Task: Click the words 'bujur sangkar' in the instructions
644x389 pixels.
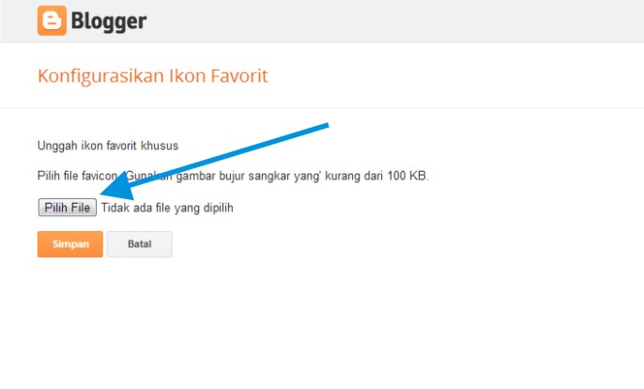Action: (x=253, y=176)
